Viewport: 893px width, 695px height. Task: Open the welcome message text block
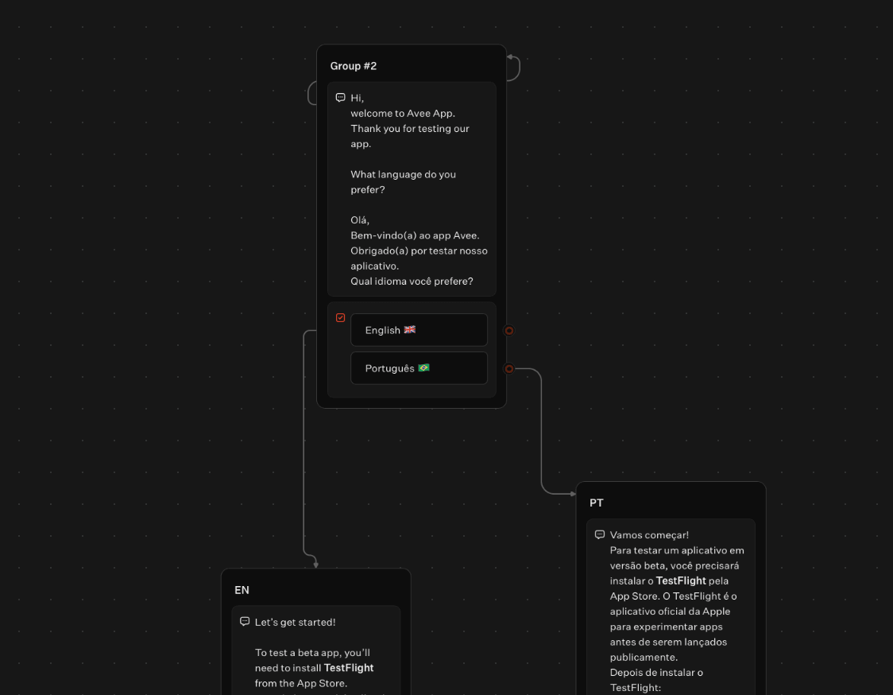[412, 189]
